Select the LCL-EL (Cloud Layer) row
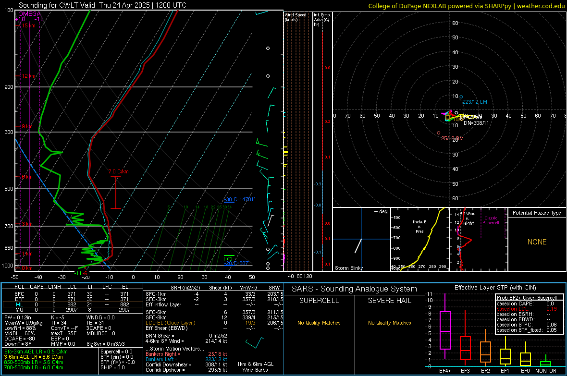This screenshot has width=567, height=376. [214, 323]
